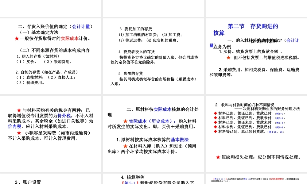Click the diamond bullet beside "材料已到，凭证已到，货款已付"
Image resolution: width=307 pixels, height=184 pixels.
tap(215, 113)
